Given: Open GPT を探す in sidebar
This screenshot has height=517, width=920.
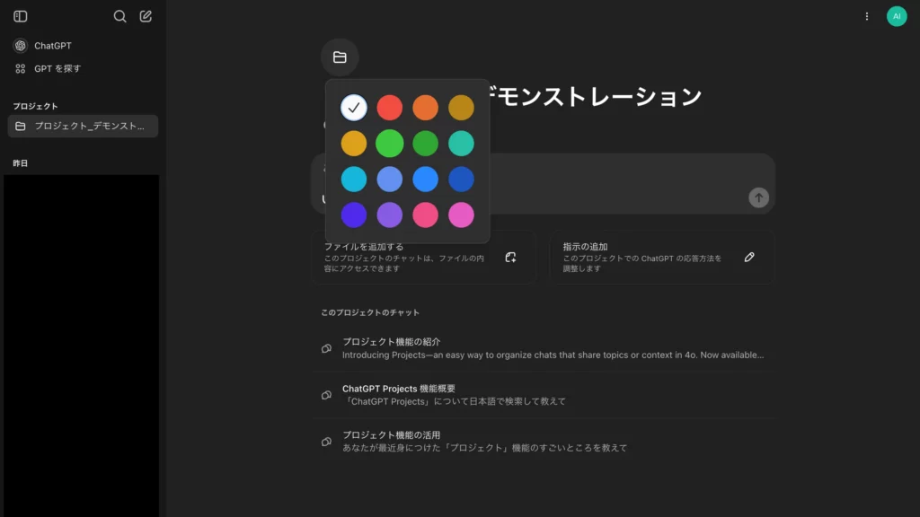Looking at the screenshot, I should pyautogui.click(x=57, y=68).
